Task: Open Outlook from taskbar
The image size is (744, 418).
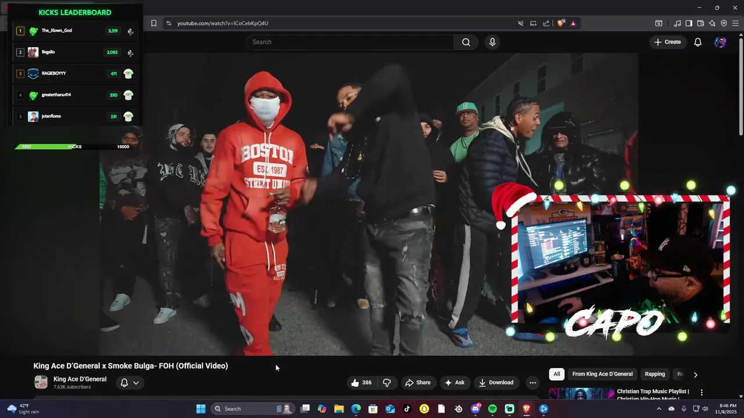Action: pos(390,409)
